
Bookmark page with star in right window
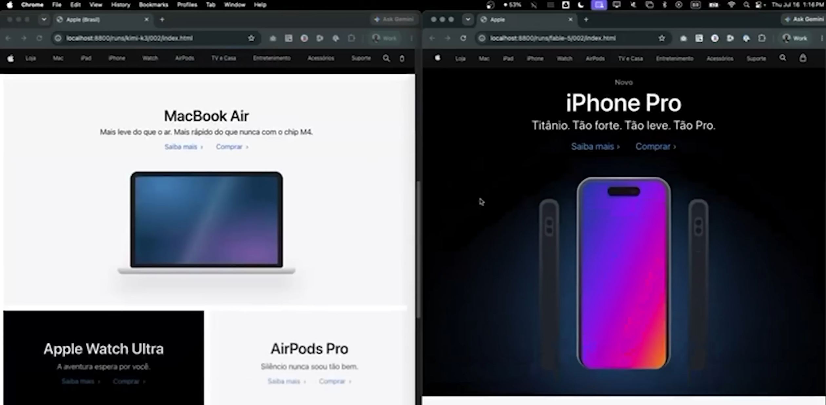[662, 38]
